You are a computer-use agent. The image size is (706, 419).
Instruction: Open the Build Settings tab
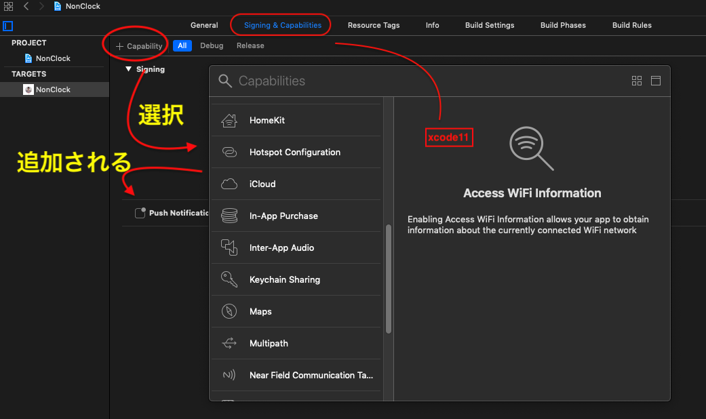[x=490, y=25]
